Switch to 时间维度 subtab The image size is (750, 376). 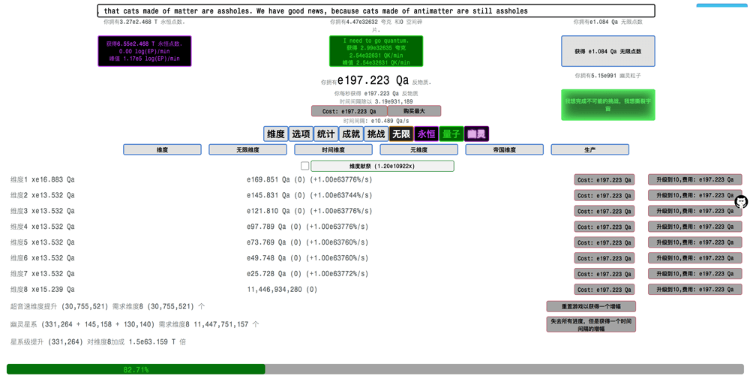point(333,150)
